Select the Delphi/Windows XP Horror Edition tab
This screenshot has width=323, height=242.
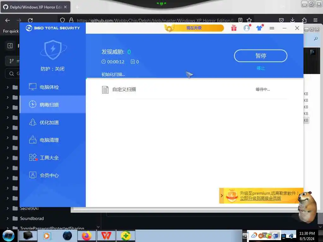(35, 7)
